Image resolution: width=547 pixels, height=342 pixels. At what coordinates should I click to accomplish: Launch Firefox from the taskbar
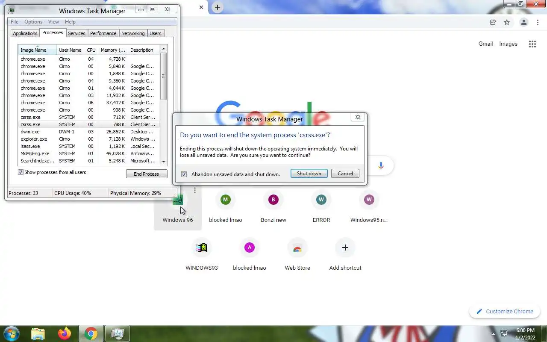pyautogui.click(x=65, y=333)
